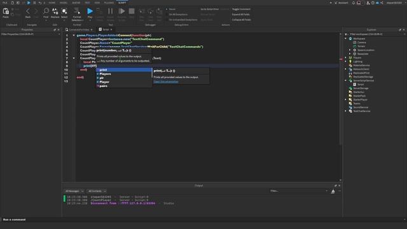
Task: Start the game with the Play button
Action: click(x=90, y=11)
